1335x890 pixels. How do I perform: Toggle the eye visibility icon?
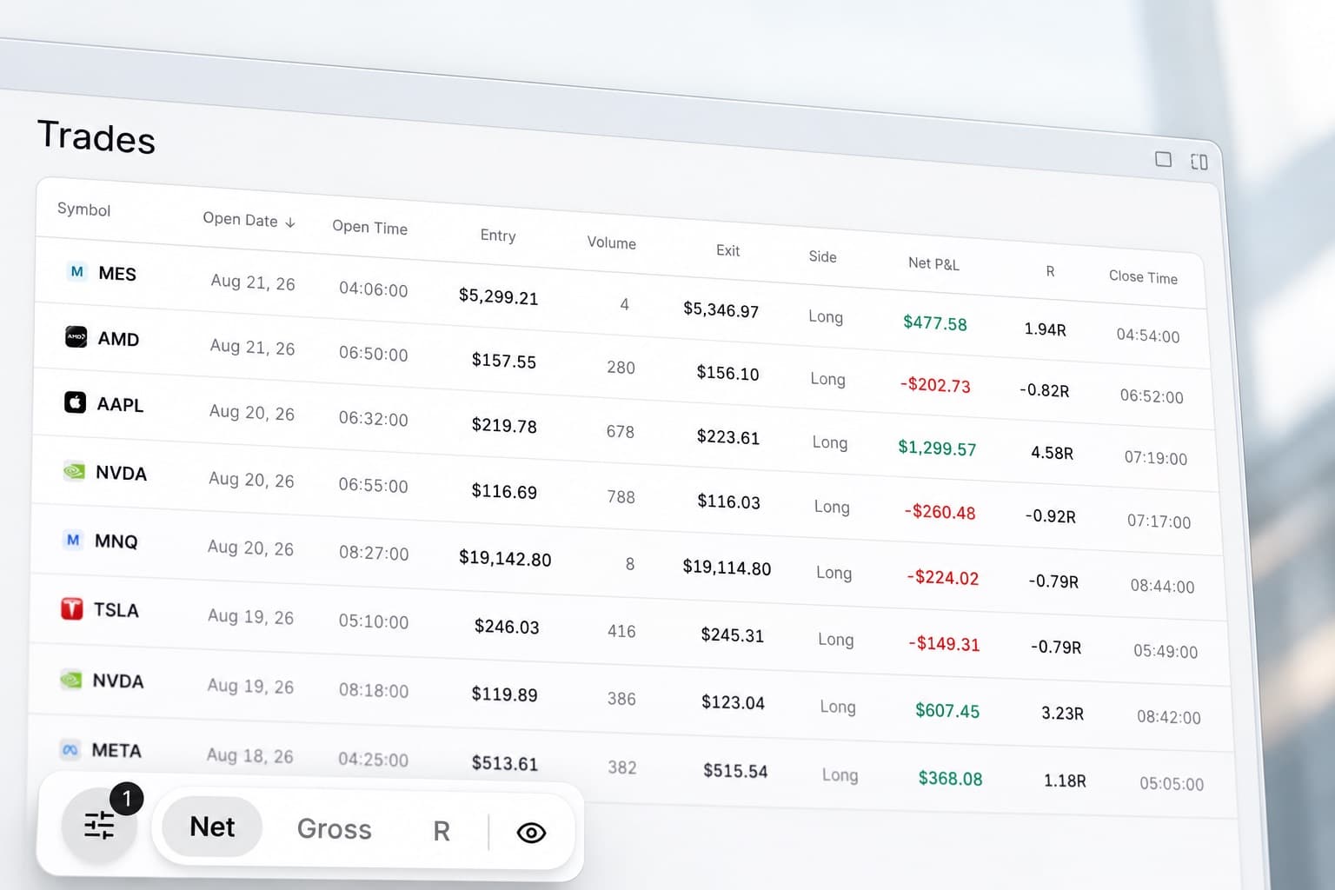[531, 833]
